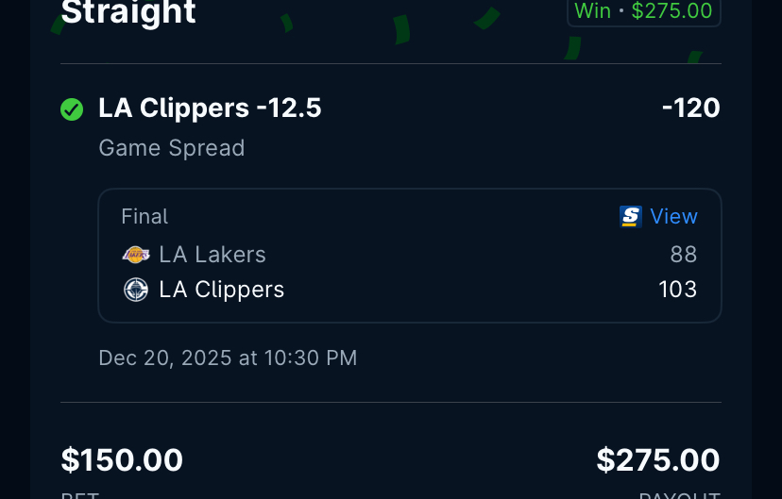Click the Straight bet type heading
782x499 pixels.
coord(128,12)
